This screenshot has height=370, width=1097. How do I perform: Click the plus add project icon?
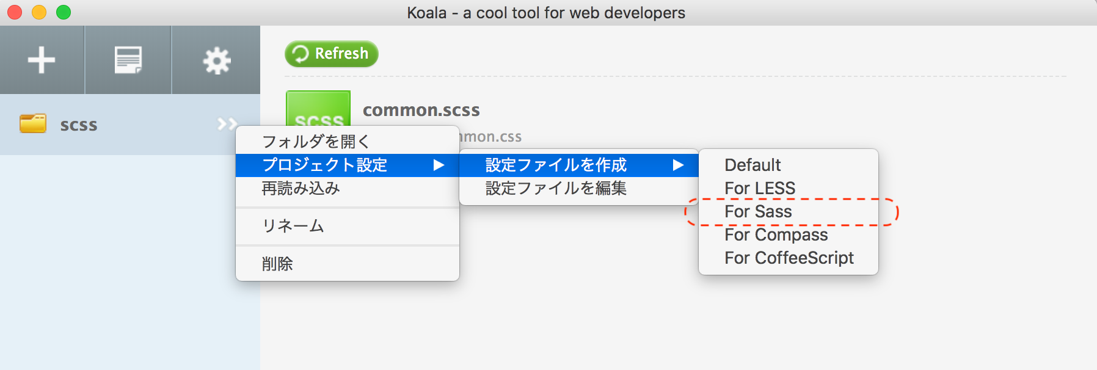42,60
